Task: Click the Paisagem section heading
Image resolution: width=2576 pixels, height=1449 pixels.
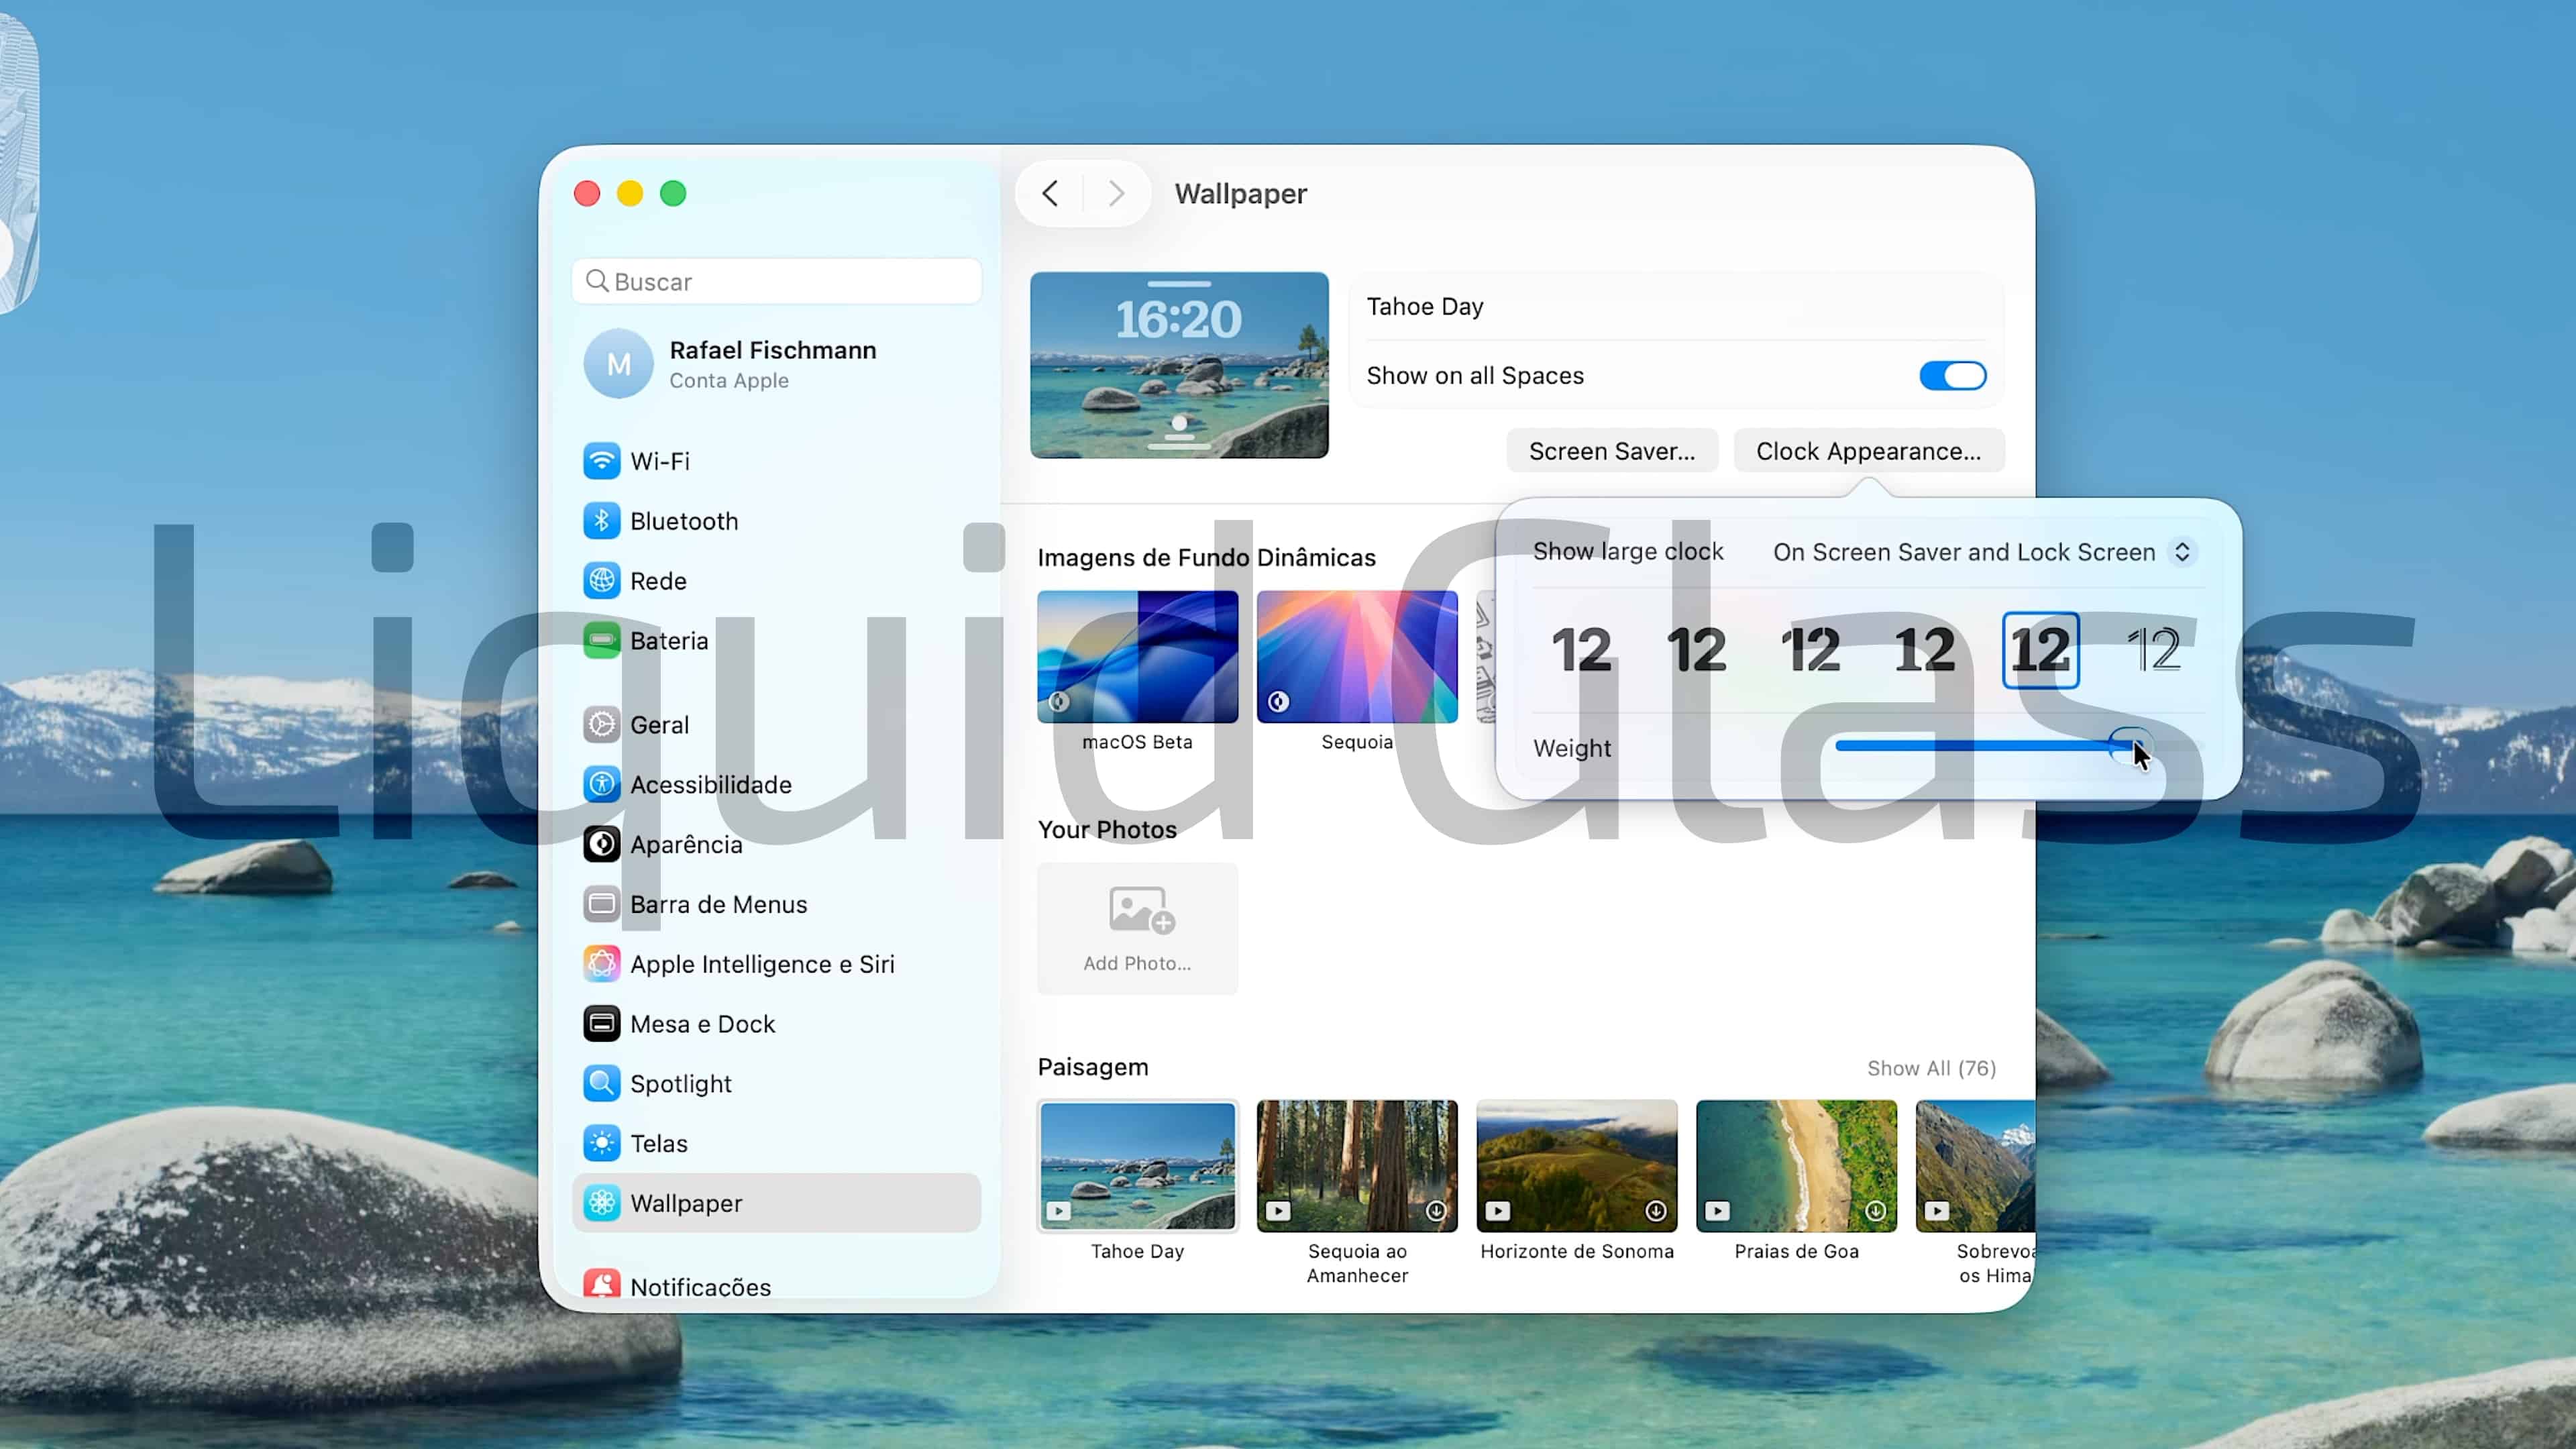Action: pos(1093,1067)
